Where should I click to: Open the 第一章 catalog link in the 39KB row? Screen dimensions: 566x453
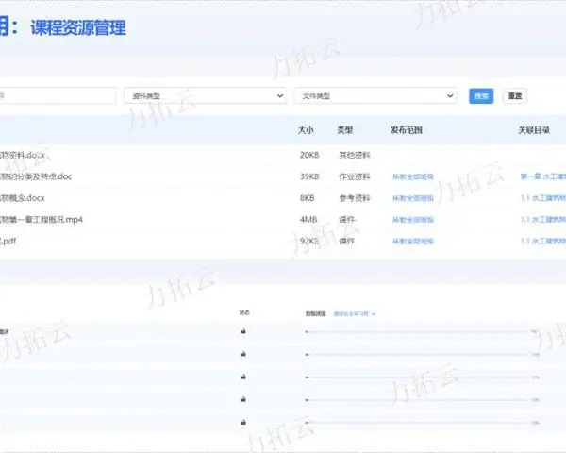pyautogui.click(x=543, y=176)
